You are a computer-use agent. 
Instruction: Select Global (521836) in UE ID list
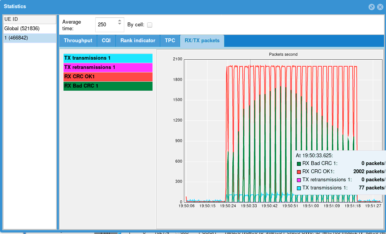coord(22,29)
